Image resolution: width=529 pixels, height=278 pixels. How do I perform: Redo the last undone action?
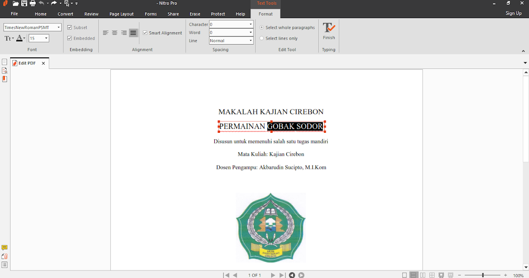pyautogui.click(x=54, y=3)
